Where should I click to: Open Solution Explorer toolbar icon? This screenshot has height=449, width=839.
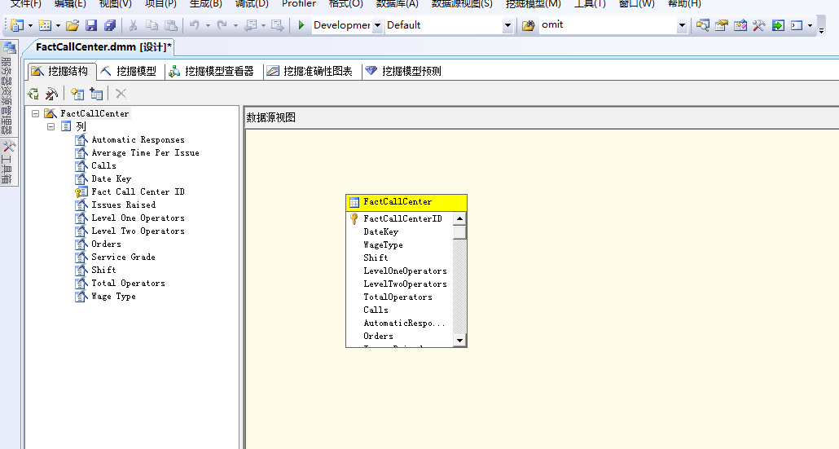tap(702, 25)
